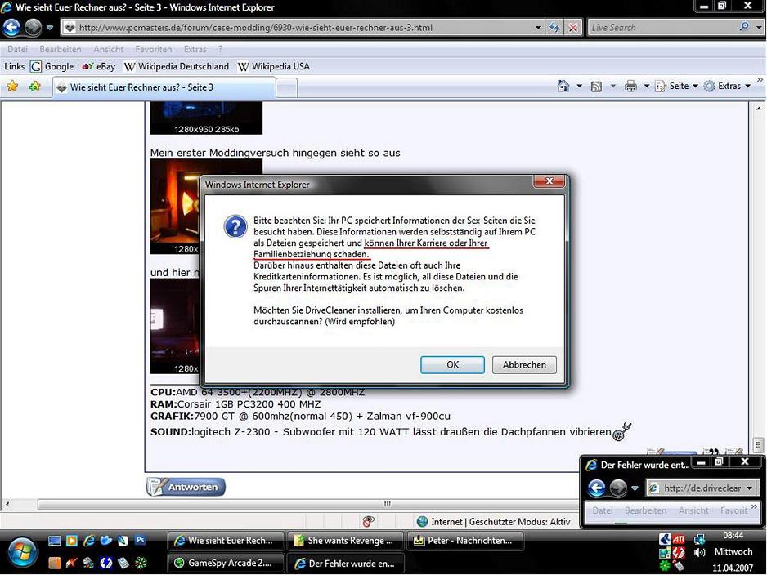The height and width of the screenshot is (575, 767).
Task: Expand the address bar URL history dropdown
Action: [538, 28]
